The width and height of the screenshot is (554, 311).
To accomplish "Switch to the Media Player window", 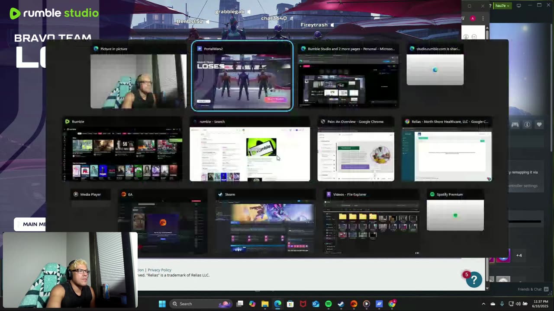I will tap(90, 195).
